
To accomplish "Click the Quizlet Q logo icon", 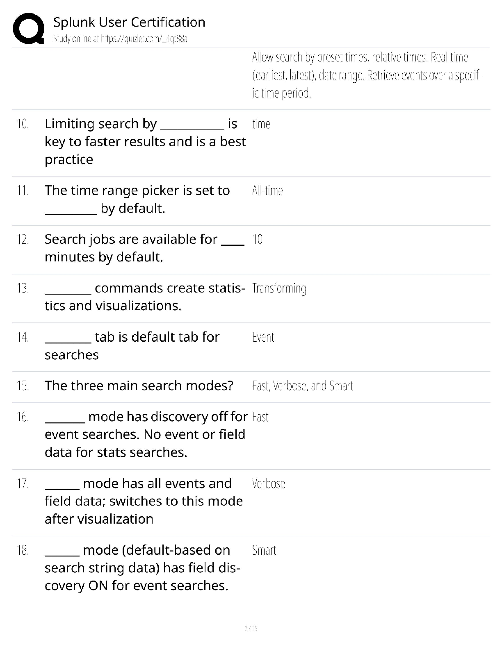I will [x=29, y=28].
